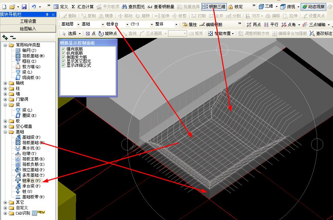Click 镜像 mirror tool
The image size is (333, 220).
(x=106, y=16)
